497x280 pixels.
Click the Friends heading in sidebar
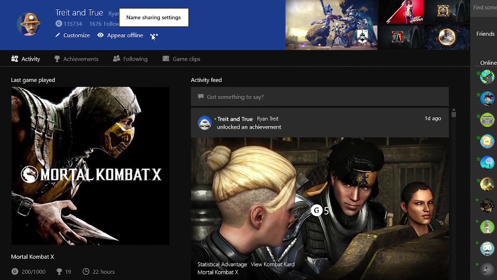tap(485, 34)
